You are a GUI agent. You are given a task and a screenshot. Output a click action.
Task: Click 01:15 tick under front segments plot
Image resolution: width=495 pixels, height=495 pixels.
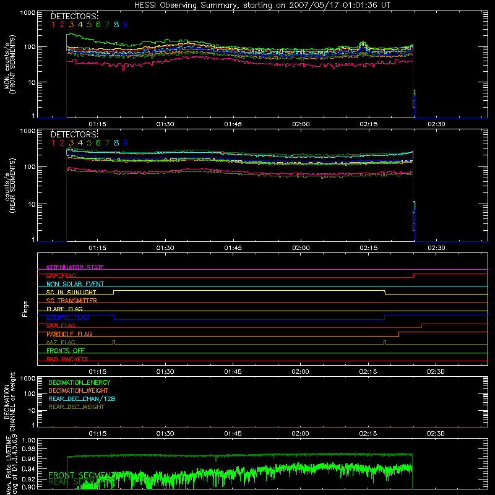[x=97, y=124]
